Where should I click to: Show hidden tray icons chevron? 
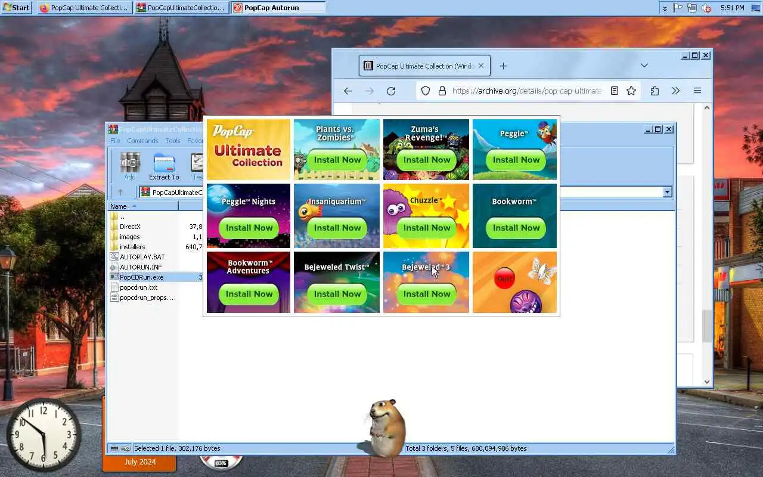pos(665,8)
